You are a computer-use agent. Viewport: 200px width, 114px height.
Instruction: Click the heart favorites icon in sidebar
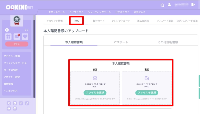click(25, 36)
